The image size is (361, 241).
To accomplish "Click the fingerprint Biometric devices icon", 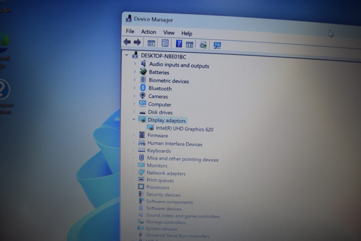I will point(143,80).
